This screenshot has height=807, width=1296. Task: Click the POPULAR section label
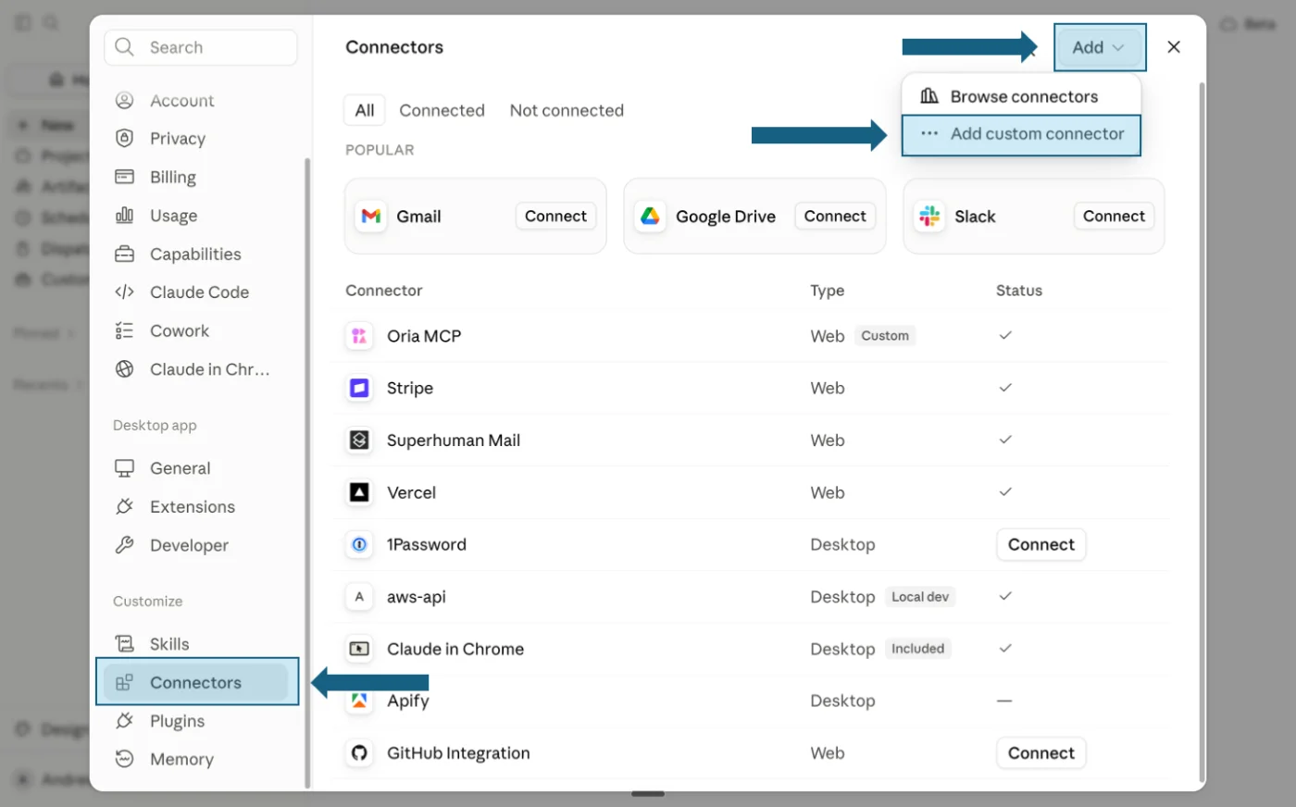pos(380,150)
